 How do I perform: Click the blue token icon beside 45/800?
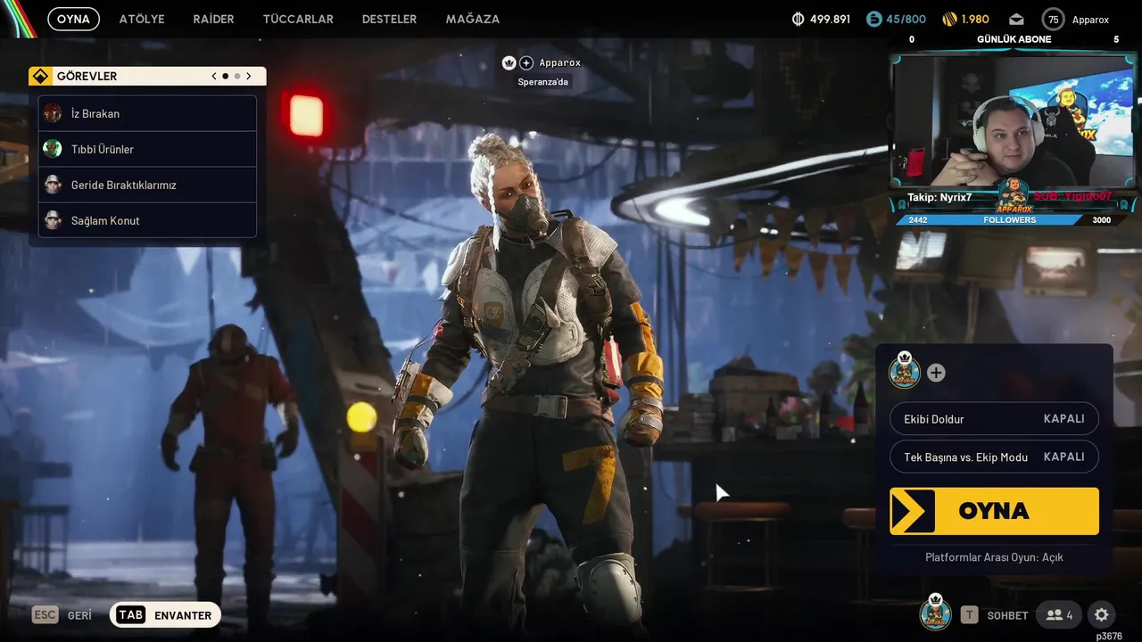click(x=874, y=19)
